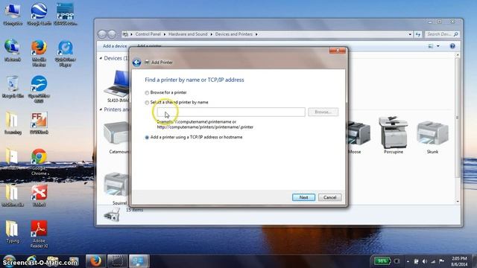
Task: Open the view options dropdown arrow
Action: (438, 46)
